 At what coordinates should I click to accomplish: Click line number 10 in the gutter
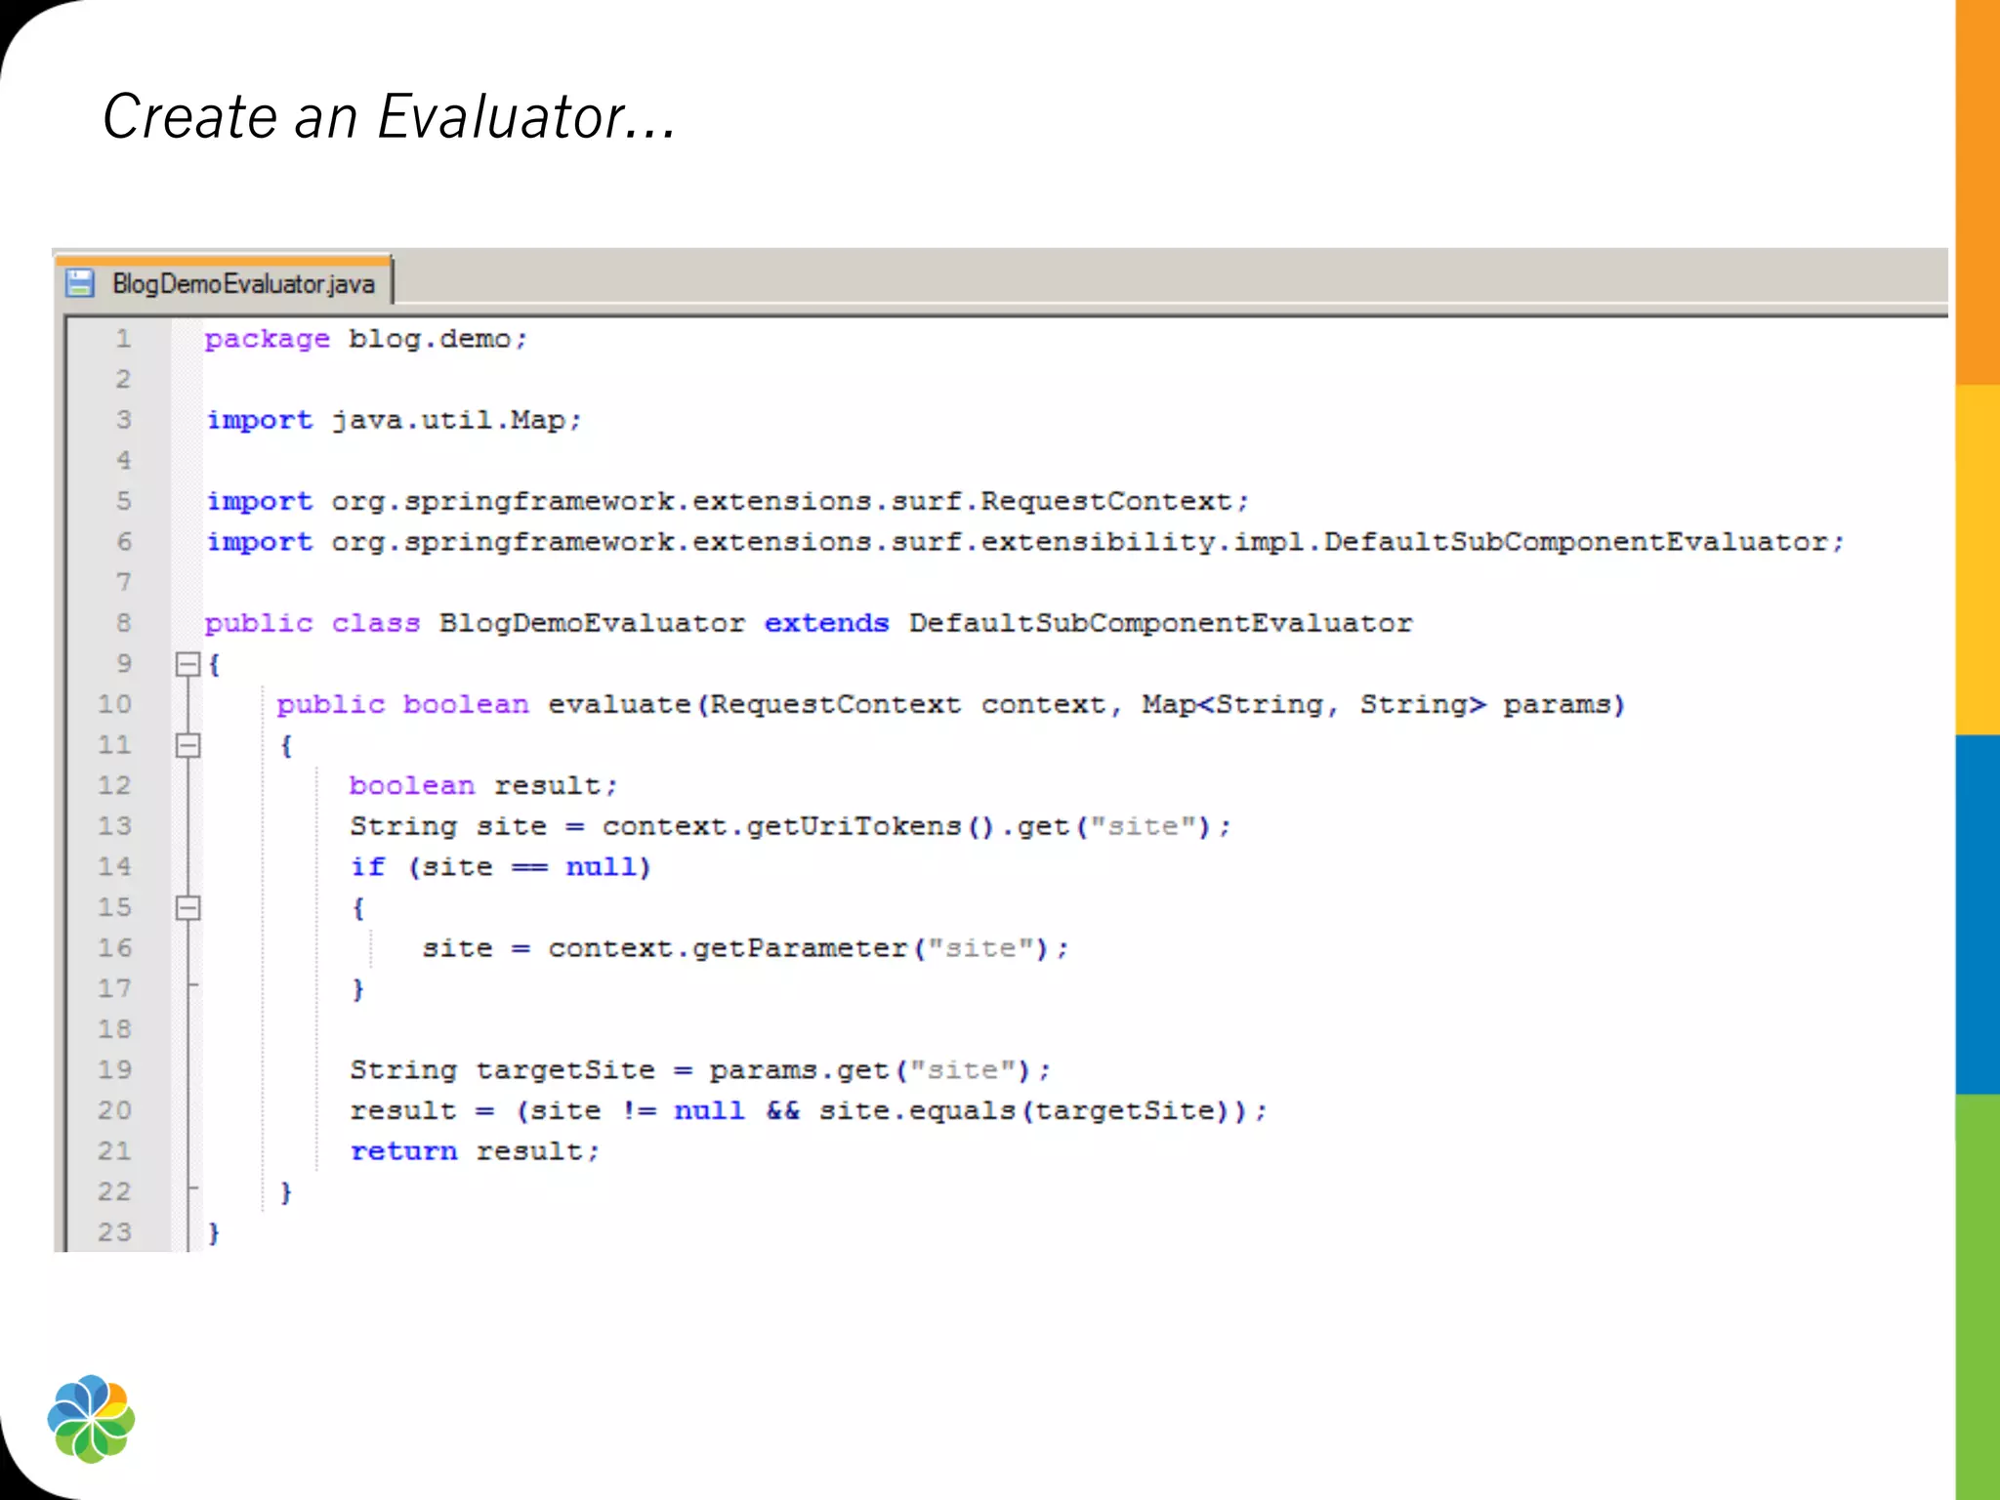pyautogui.click(x=114, y=704)
